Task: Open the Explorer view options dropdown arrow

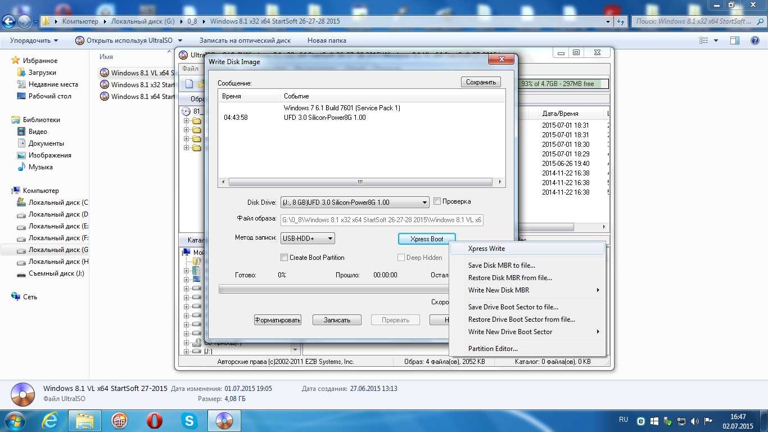Action: click(716, 40)
